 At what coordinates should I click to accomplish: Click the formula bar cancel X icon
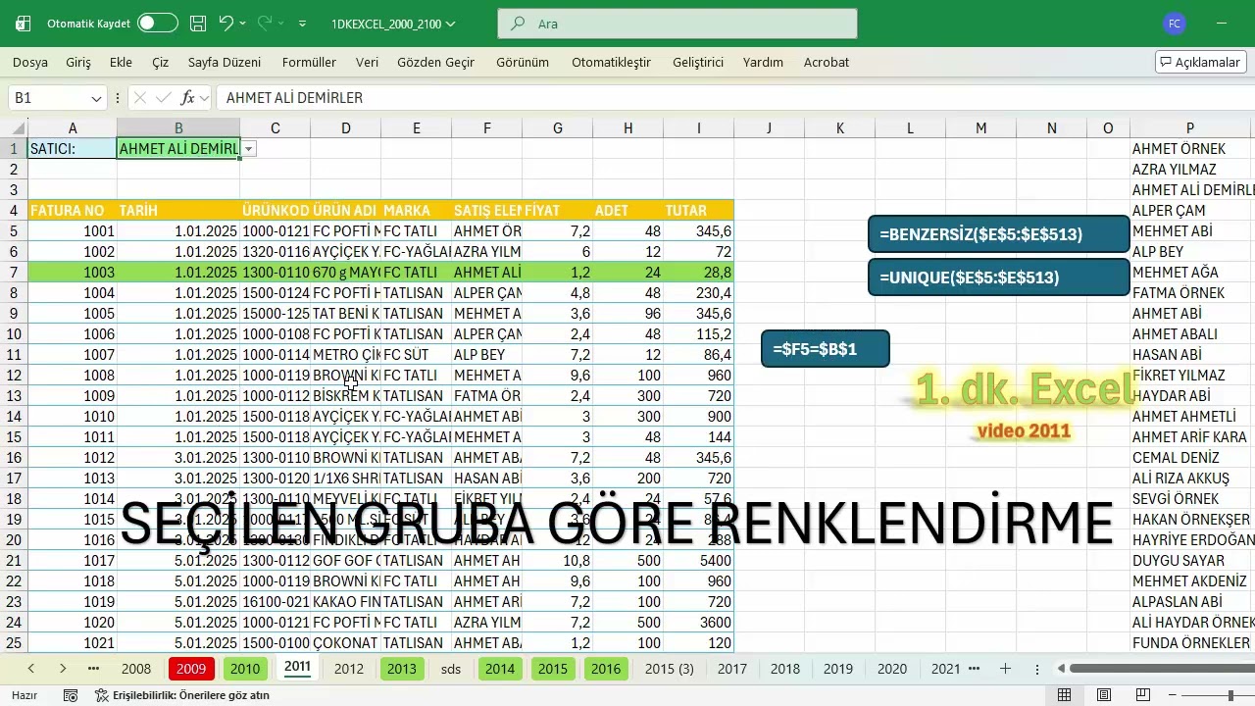click(139, 98)
